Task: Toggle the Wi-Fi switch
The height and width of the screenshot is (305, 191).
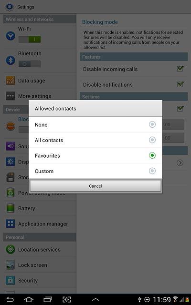Action: pyautogui.click(x=30, y=39)
